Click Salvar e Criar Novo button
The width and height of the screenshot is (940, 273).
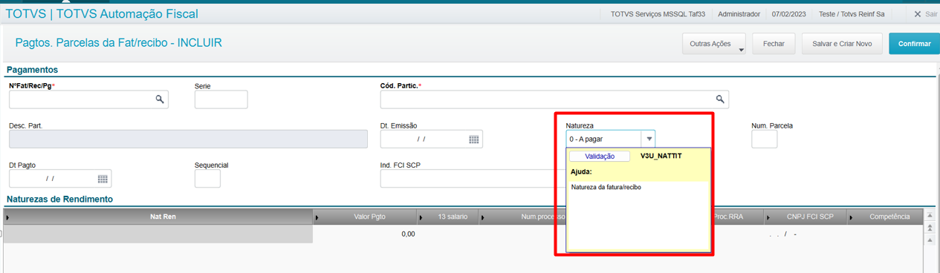(x=842, y=44)
